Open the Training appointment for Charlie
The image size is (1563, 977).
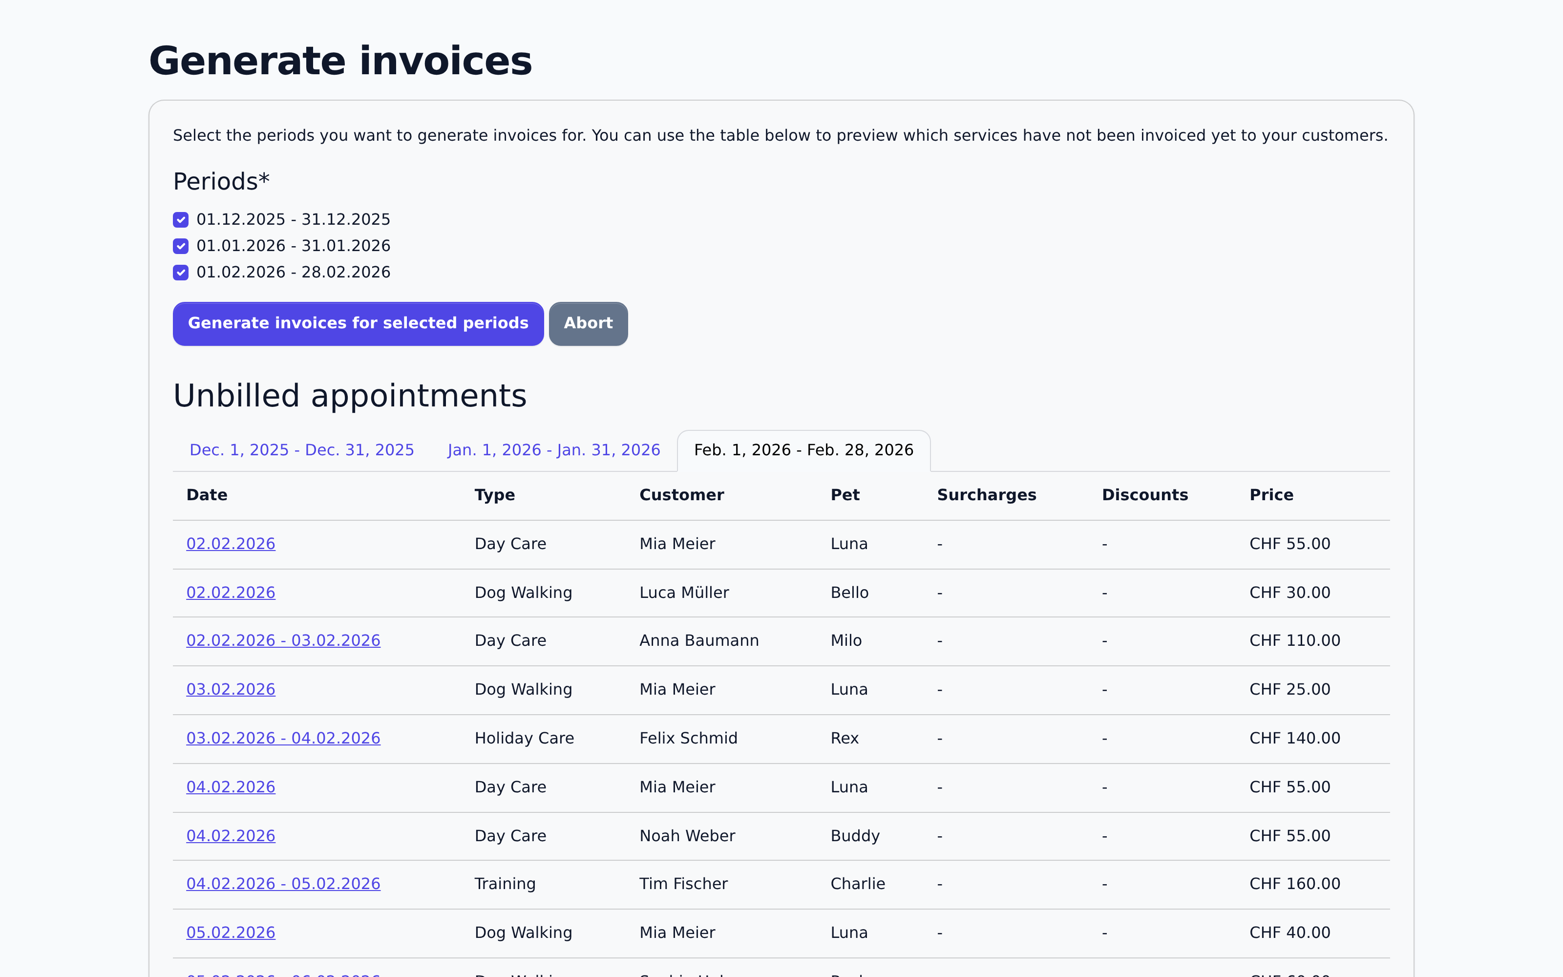pyautogui.click(x=283, y=883)
